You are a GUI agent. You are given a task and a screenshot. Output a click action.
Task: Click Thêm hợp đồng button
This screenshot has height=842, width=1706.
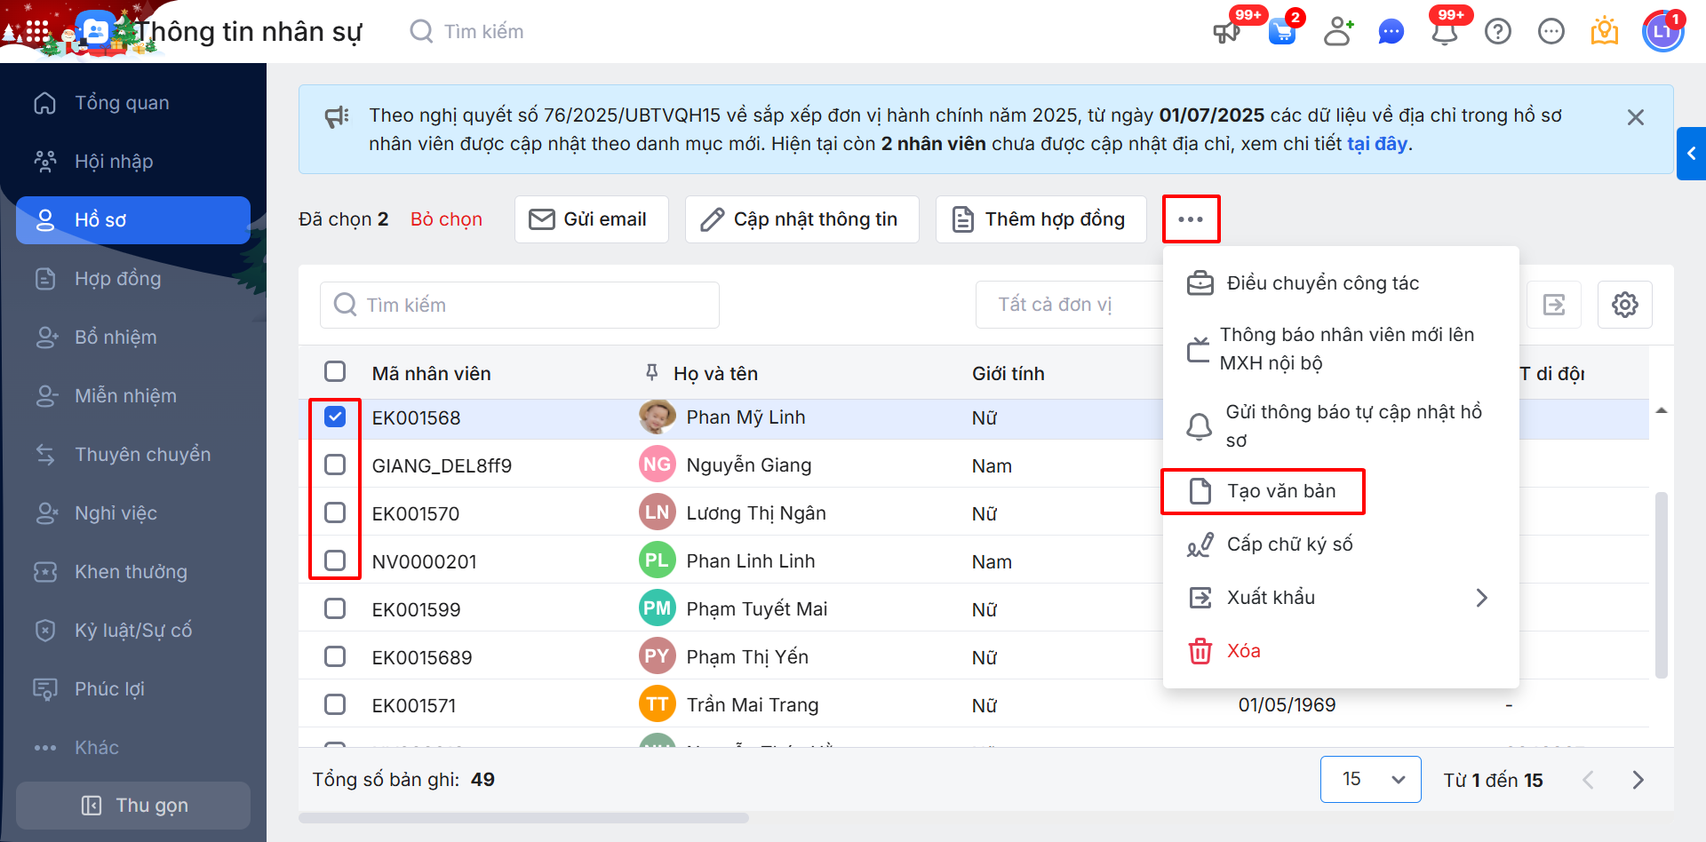(1041, 219)
